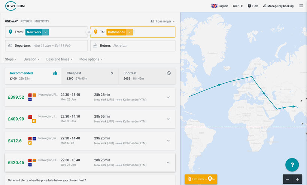The image size is (307, 185).
Task: Click the destination pin B icon
Action: pos(95,32)
